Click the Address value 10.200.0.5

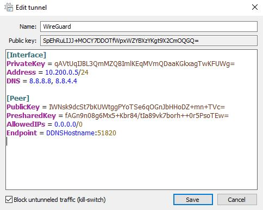pos(62,73)
